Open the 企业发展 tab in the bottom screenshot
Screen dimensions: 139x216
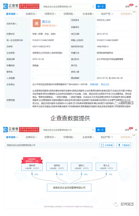[x=88, y=137]
